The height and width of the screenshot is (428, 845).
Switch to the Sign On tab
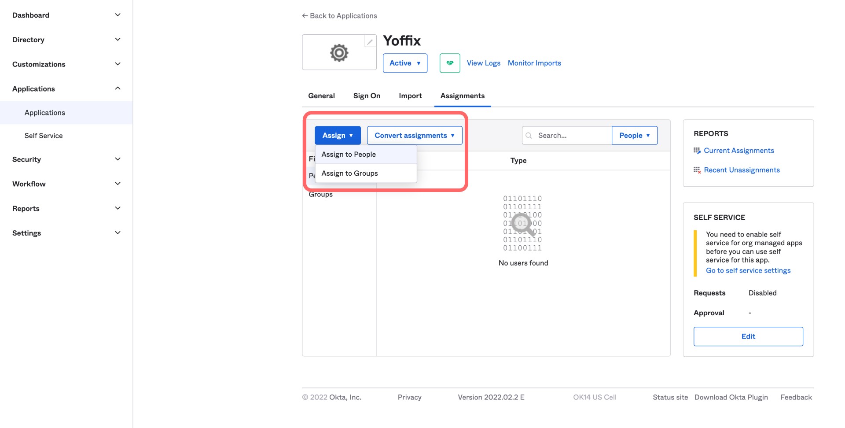coord(367,96)
